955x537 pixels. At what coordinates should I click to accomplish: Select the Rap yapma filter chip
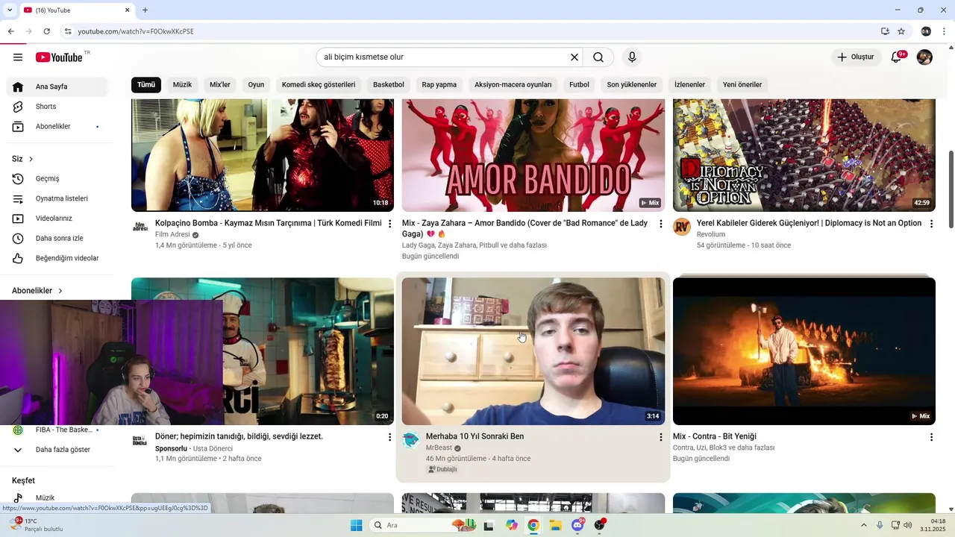click(439, 84)
